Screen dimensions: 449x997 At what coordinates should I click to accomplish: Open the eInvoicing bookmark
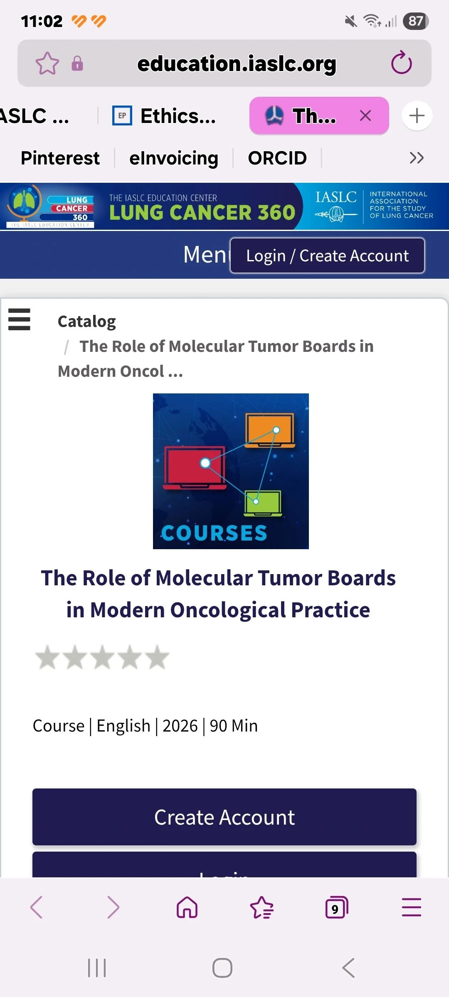pos(174,158)
